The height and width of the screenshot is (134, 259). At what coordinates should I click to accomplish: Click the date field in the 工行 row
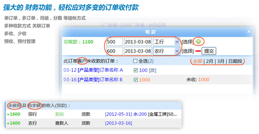(138, 42)
